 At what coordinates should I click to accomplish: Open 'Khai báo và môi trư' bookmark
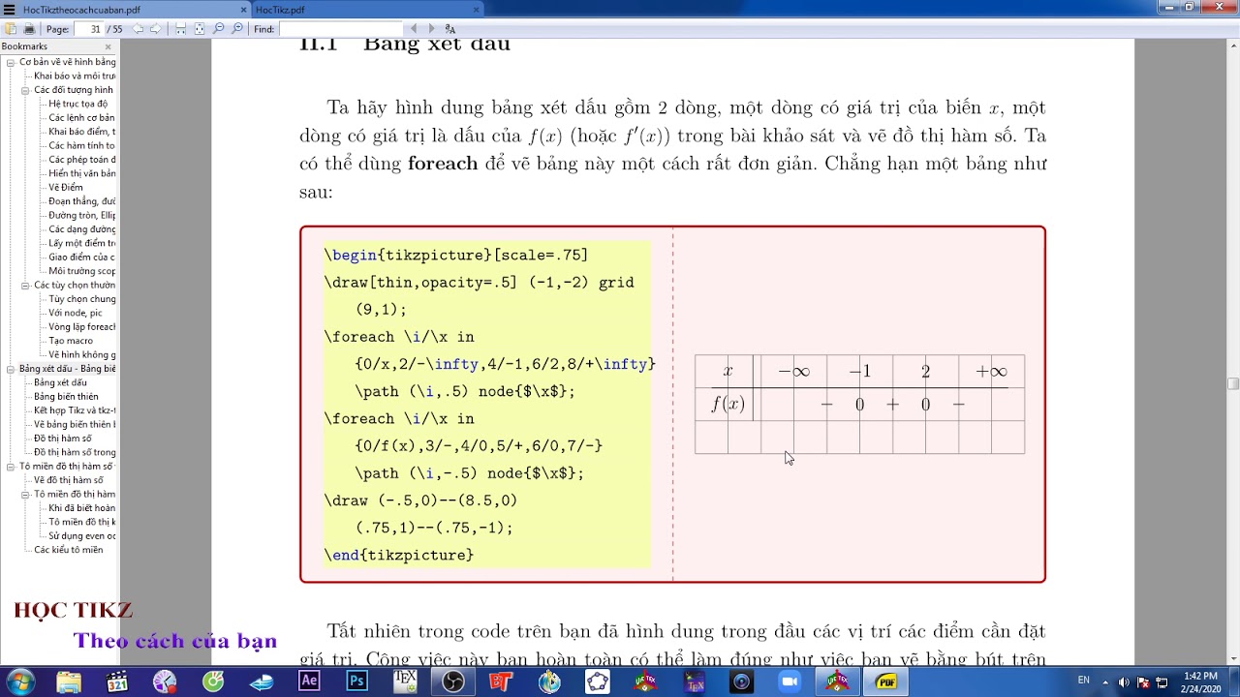click(x=75, y=76)
